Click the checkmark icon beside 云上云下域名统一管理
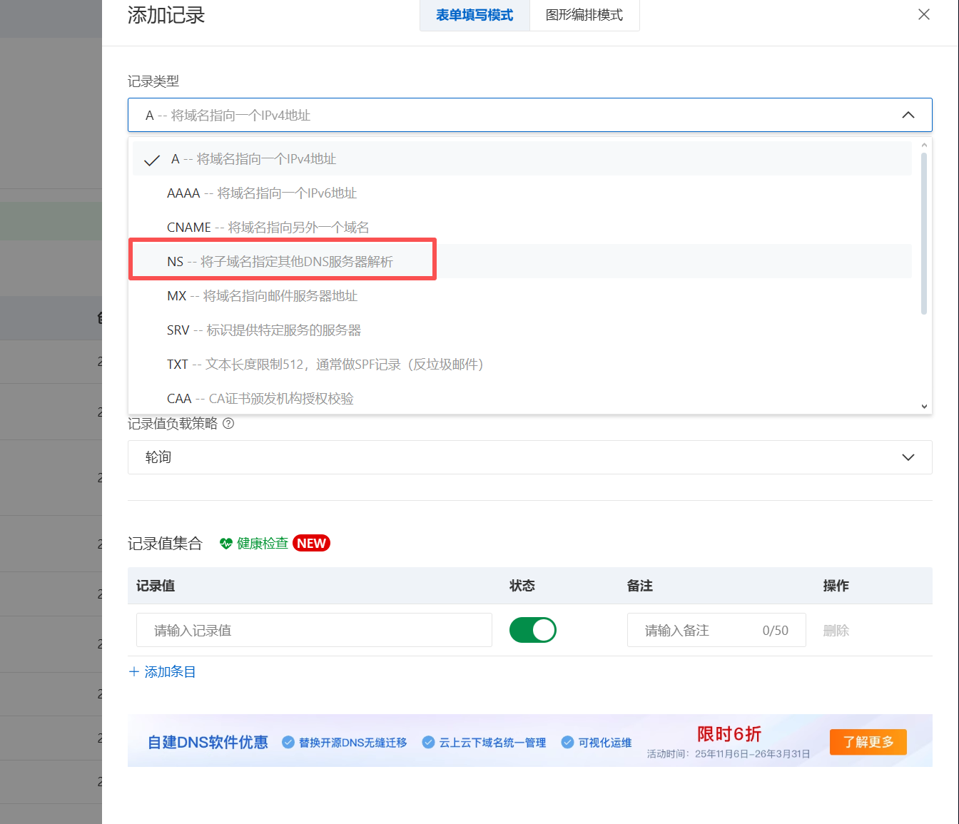The width and height of the screenshot is (959, 824). [429, 742]
